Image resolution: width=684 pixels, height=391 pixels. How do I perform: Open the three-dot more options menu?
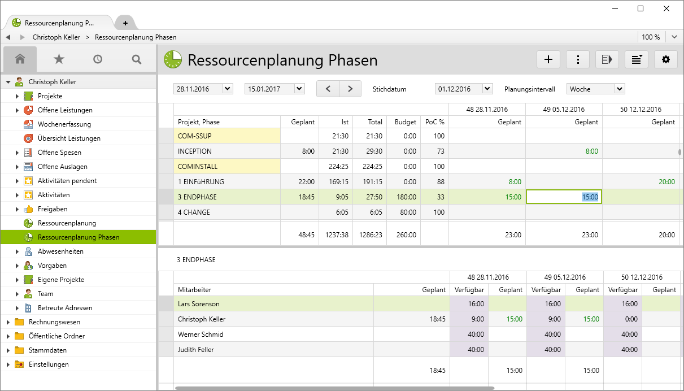(x=578, y=59)
